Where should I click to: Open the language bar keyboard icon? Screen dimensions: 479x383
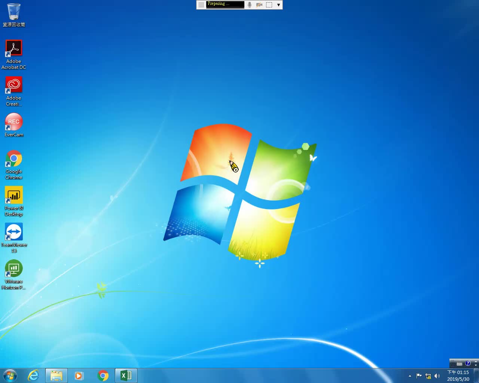(460, 364)
